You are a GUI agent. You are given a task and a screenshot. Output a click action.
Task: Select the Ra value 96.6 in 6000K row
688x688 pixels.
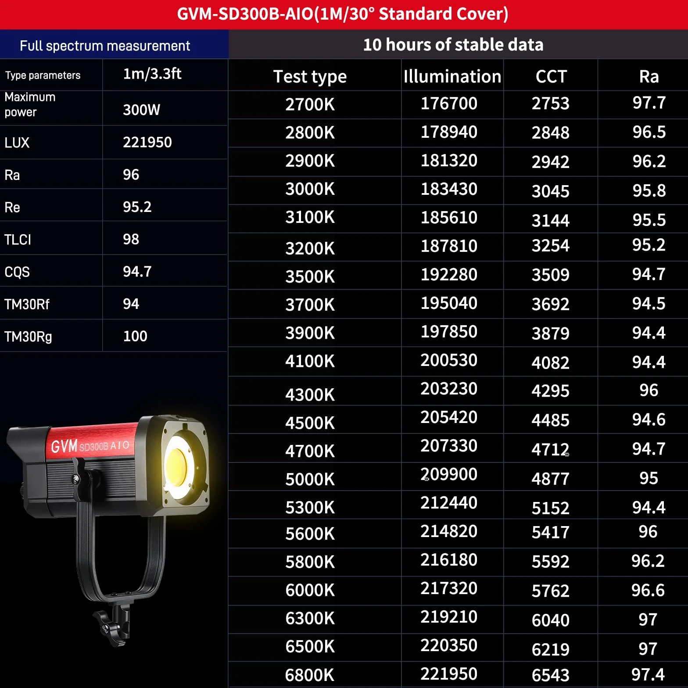coord(648,590)
